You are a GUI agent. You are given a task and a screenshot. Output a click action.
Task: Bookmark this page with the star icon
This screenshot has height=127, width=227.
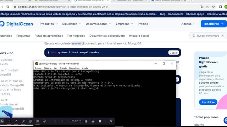pyautogui.click(x=214, y=7)
